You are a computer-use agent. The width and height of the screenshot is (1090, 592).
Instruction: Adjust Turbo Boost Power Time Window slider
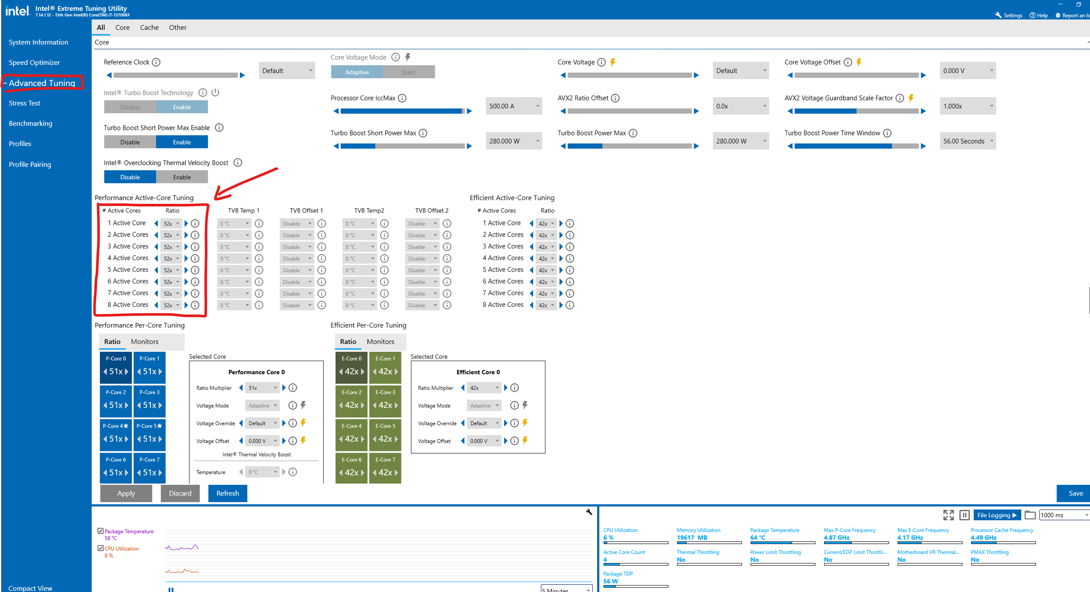pyautogui.click(x=857, y=146)
